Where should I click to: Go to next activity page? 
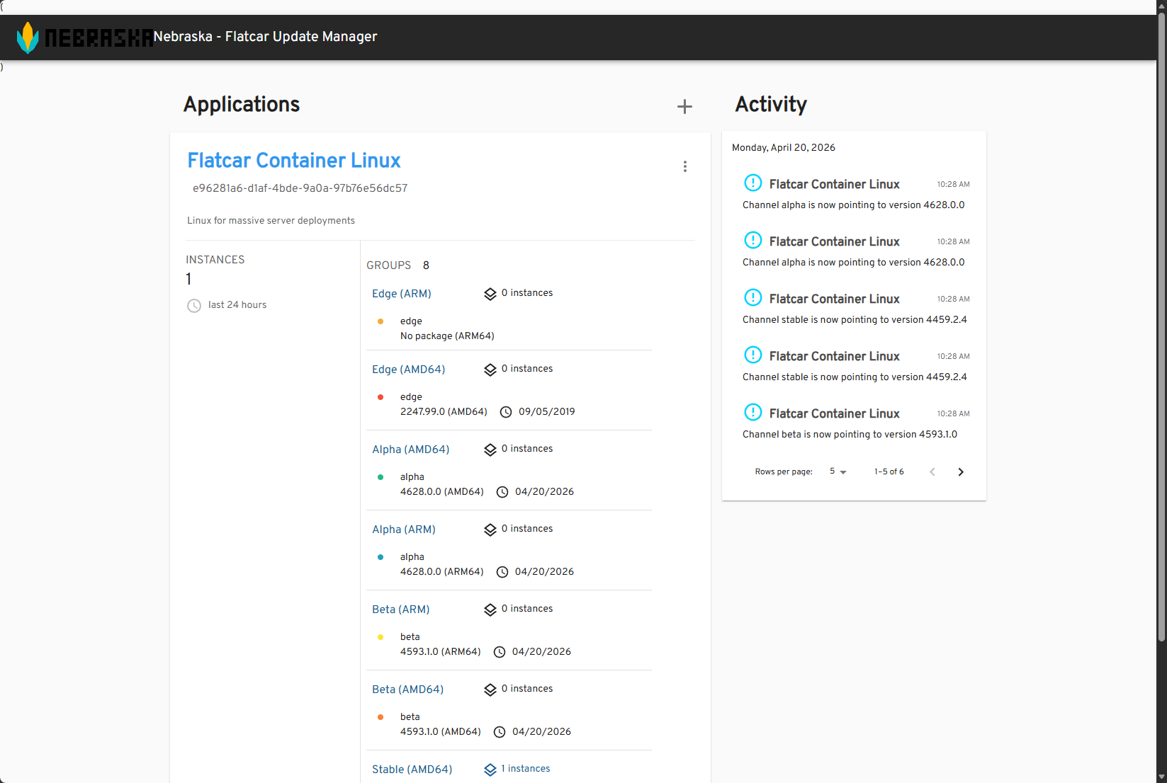click(961, 472)
